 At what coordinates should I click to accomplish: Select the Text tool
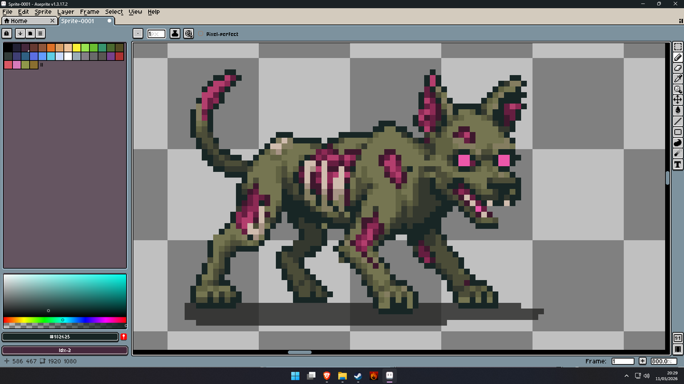coord(678,164)
